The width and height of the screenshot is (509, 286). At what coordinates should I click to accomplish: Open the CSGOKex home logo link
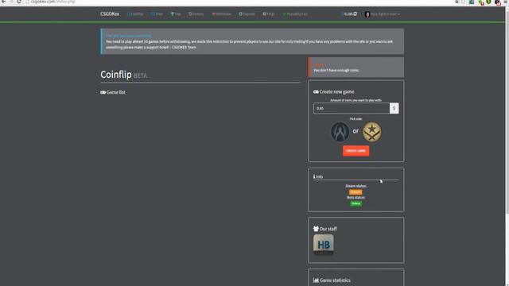[x=110, y=14]
